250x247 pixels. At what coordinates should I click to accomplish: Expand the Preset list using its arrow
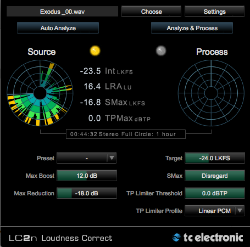click(x=112, y=158)
